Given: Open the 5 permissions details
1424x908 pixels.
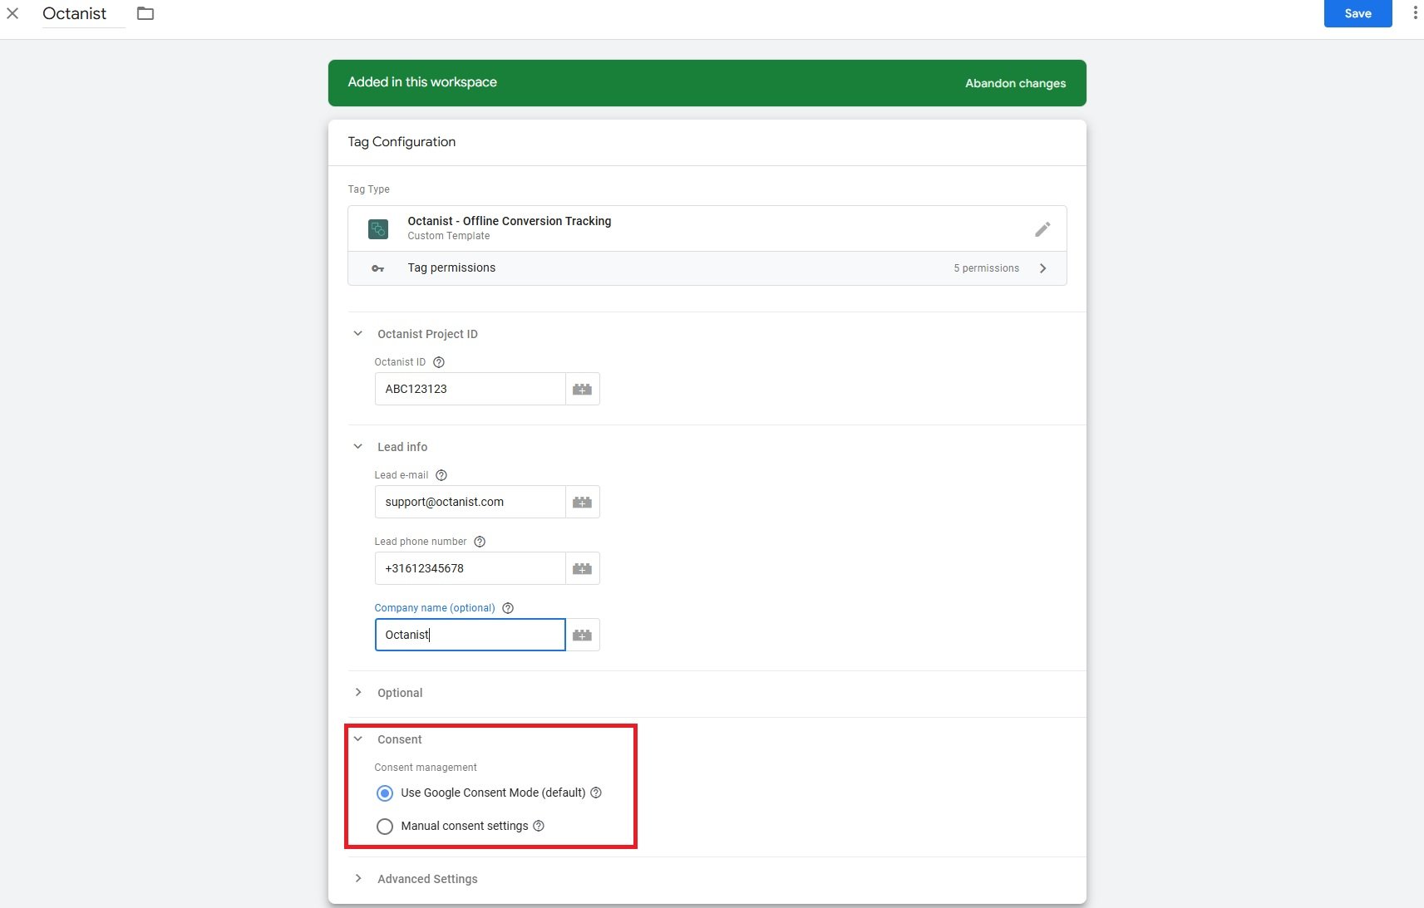Looking at the screenshot, I should pyautogui.click(x=986, y=268).
